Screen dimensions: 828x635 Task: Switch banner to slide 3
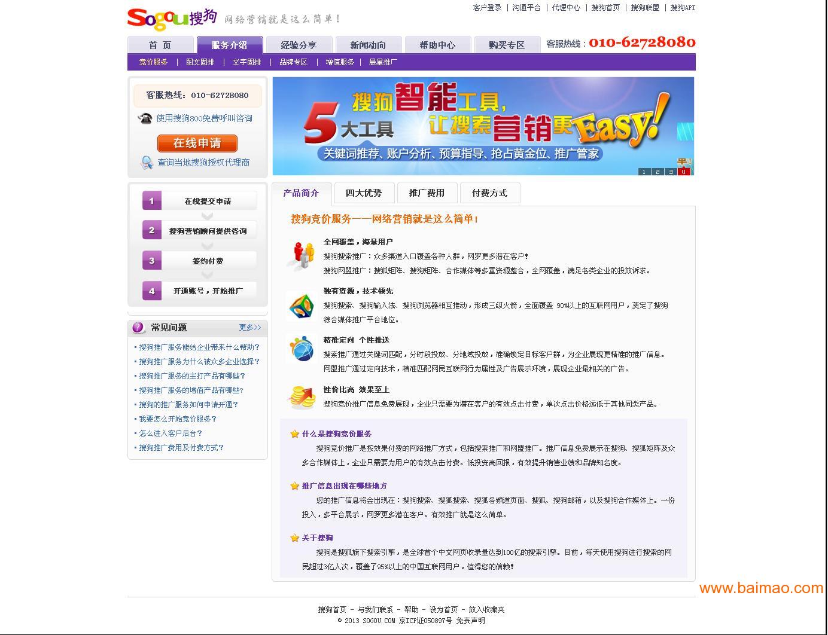pyautogui.click(x=671, y=172)
